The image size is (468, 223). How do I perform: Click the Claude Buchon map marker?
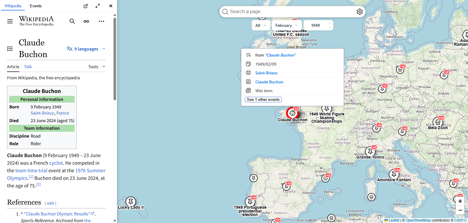tap(292, 113)
